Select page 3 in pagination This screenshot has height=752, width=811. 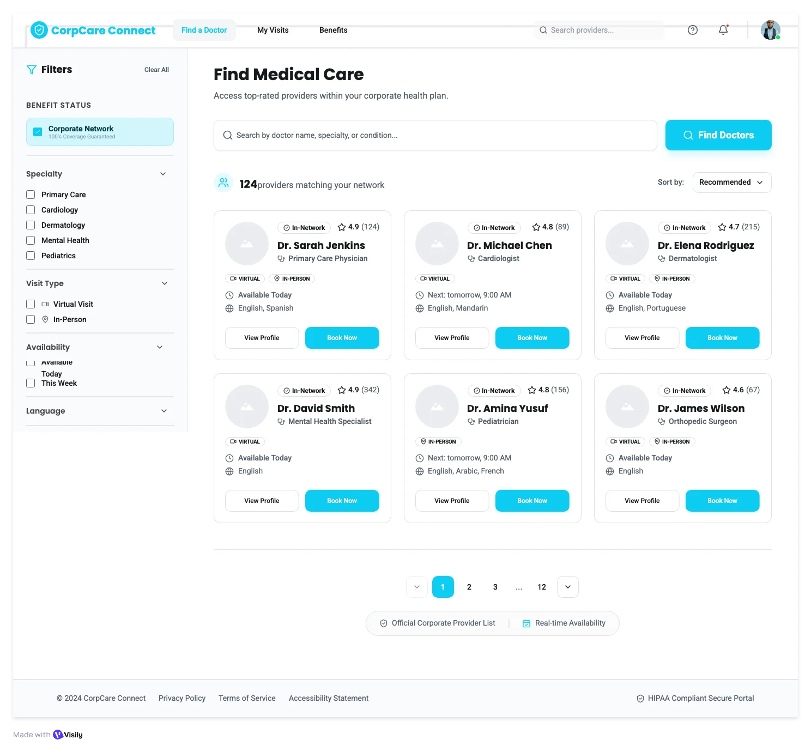coord(495,587)
